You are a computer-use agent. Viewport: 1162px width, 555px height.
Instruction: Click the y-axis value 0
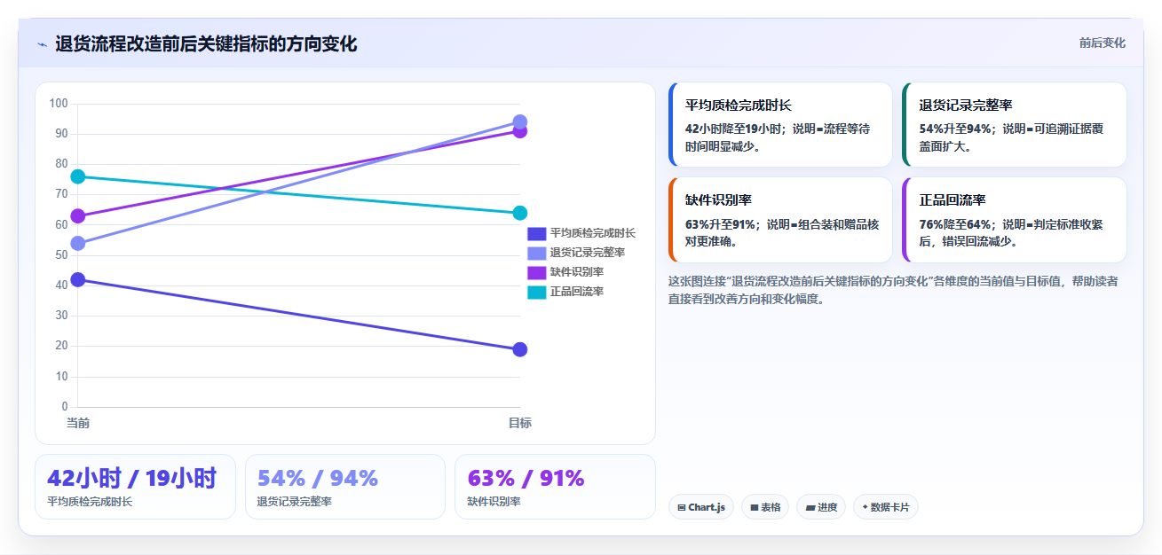64,407
